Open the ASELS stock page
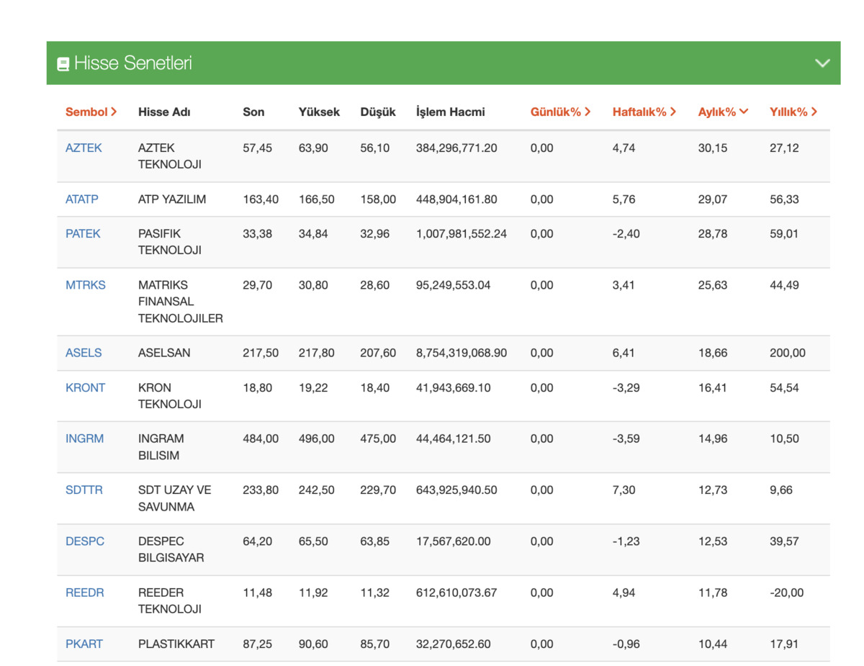Image resolution: width=864 pixels, height=666 pixels. point(84,353)
